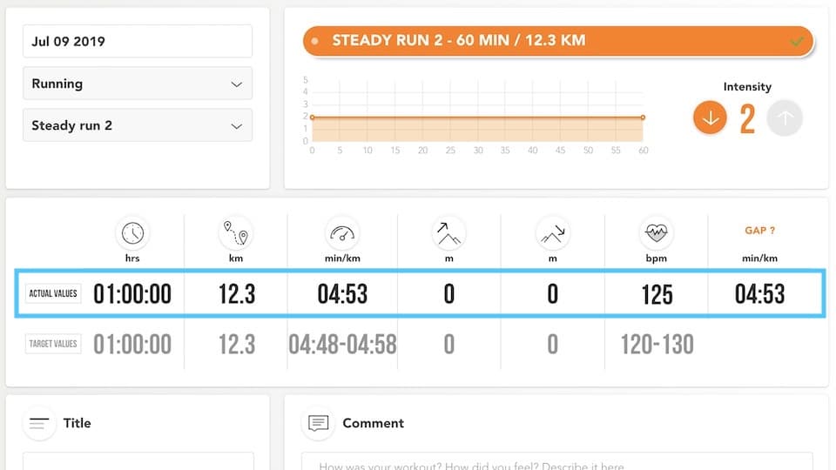Click the pace speedometer icon
The width and height of the screenshot is (836, 470).
tap(342, 233)
